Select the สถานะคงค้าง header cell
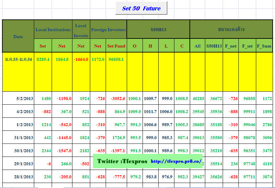 click(231, 29)
